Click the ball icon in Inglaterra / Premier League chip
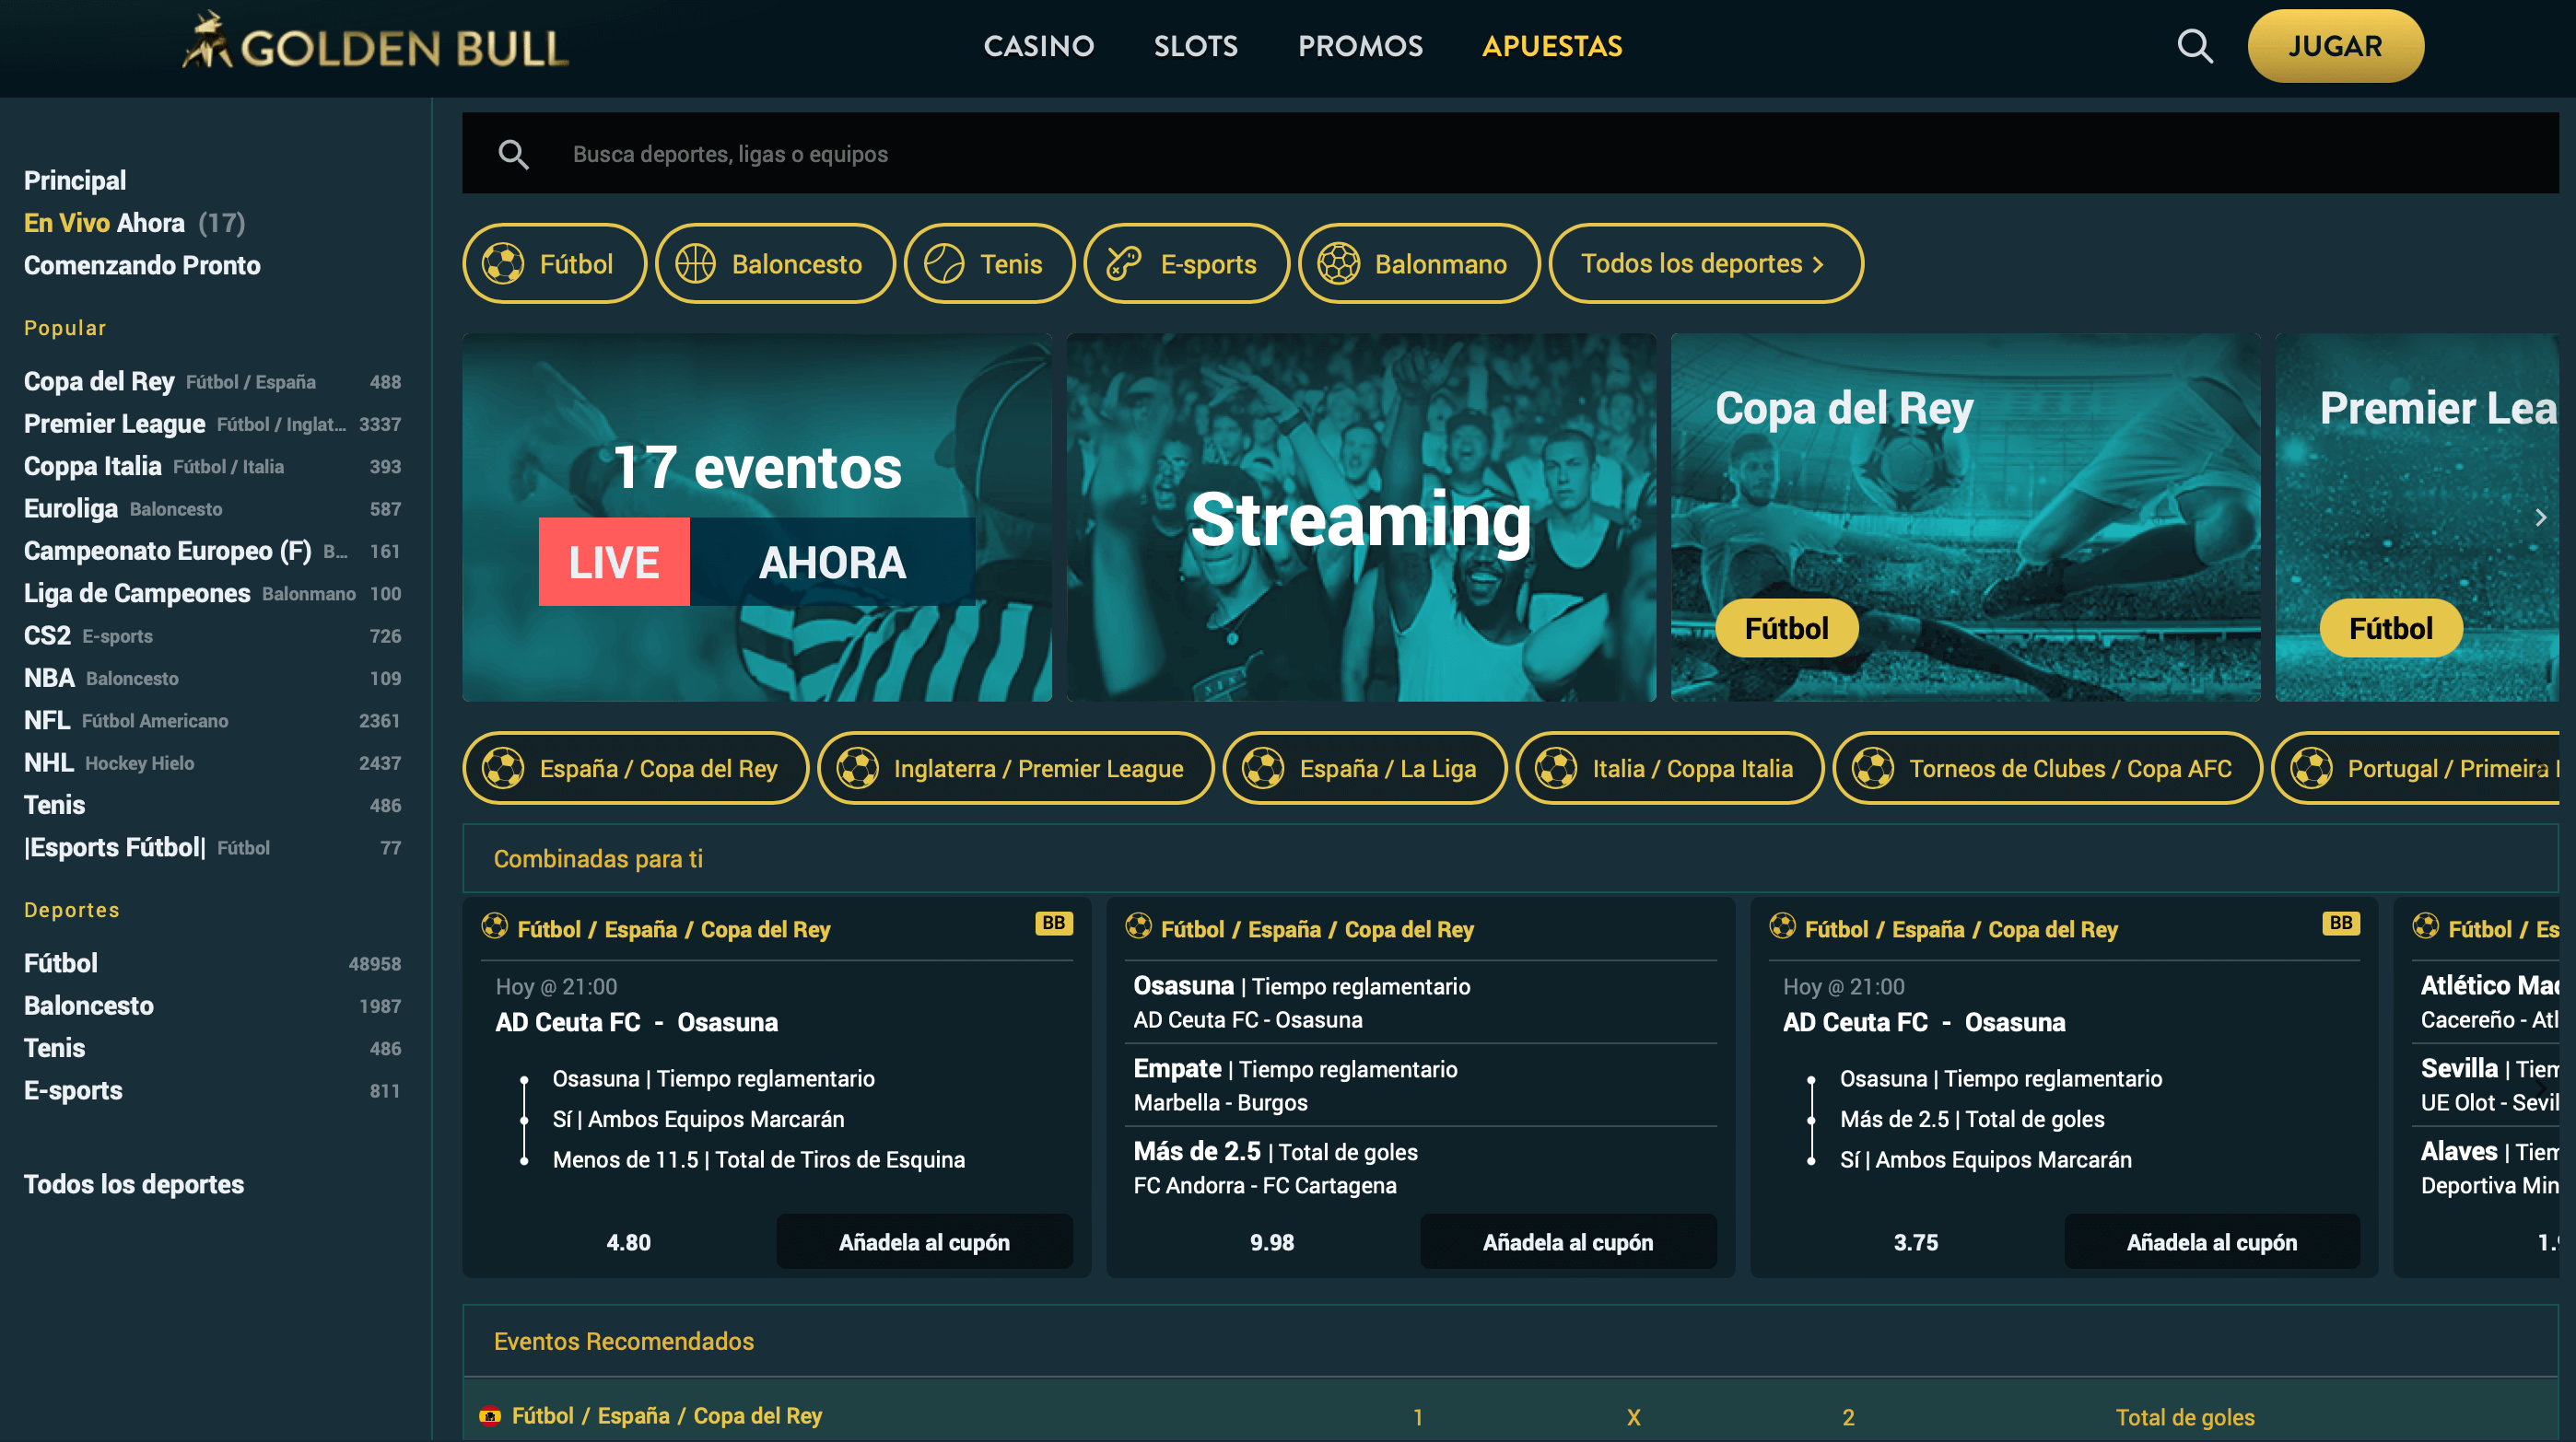 857,769
